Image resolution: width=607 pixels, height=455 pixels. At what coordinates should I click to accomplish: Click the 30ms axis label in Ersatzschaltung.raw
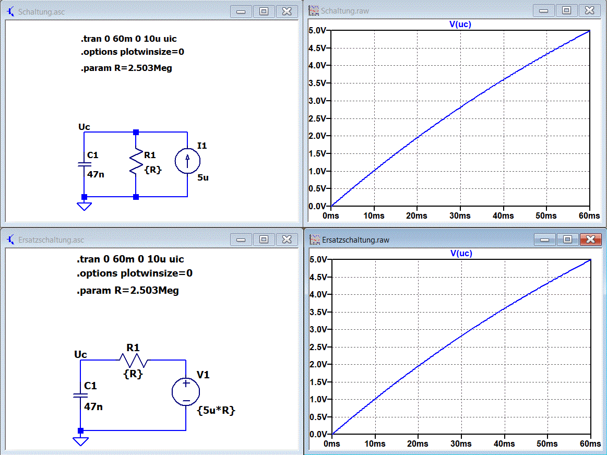[x=461, y=444]
